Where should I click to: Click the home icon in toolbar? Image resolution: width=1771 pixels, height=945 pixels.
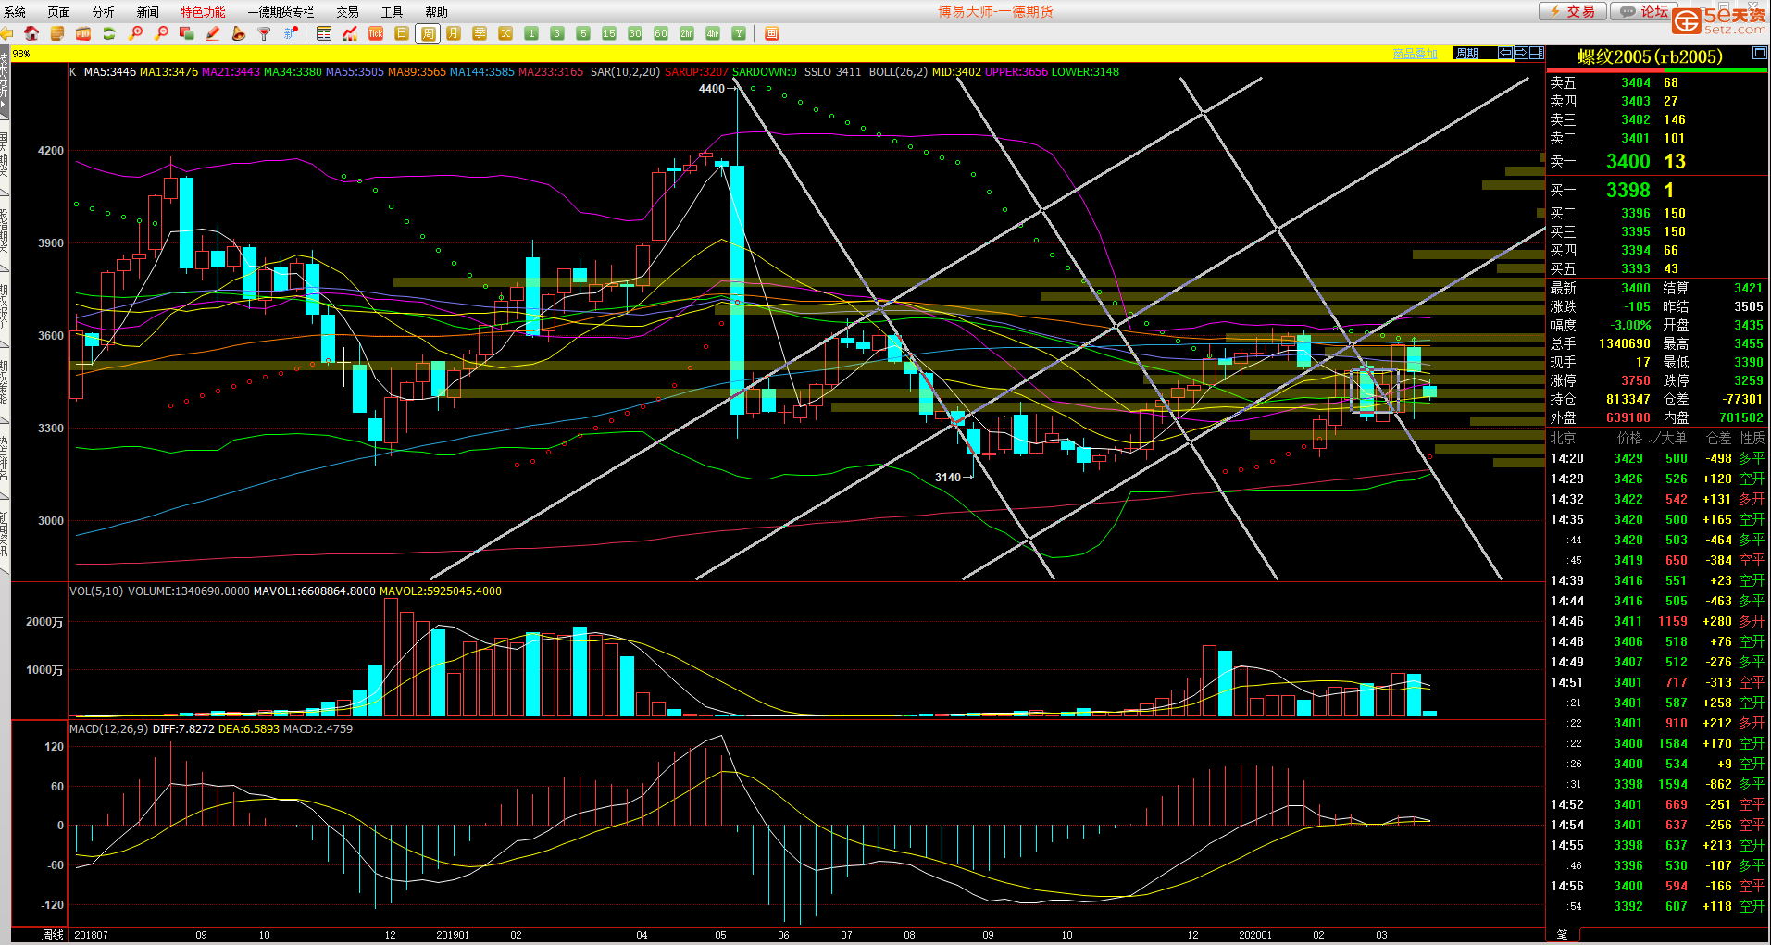pos(31,33)
